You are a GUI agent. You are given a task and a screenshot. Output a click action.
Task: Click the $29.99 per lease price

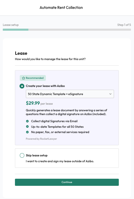click(39, 103)
